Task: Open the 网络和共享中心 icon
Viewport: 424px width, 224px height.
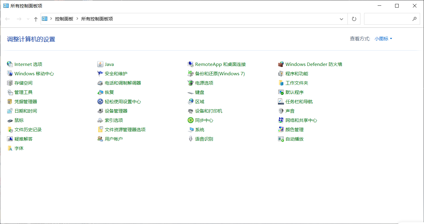Action: (281, 120)
